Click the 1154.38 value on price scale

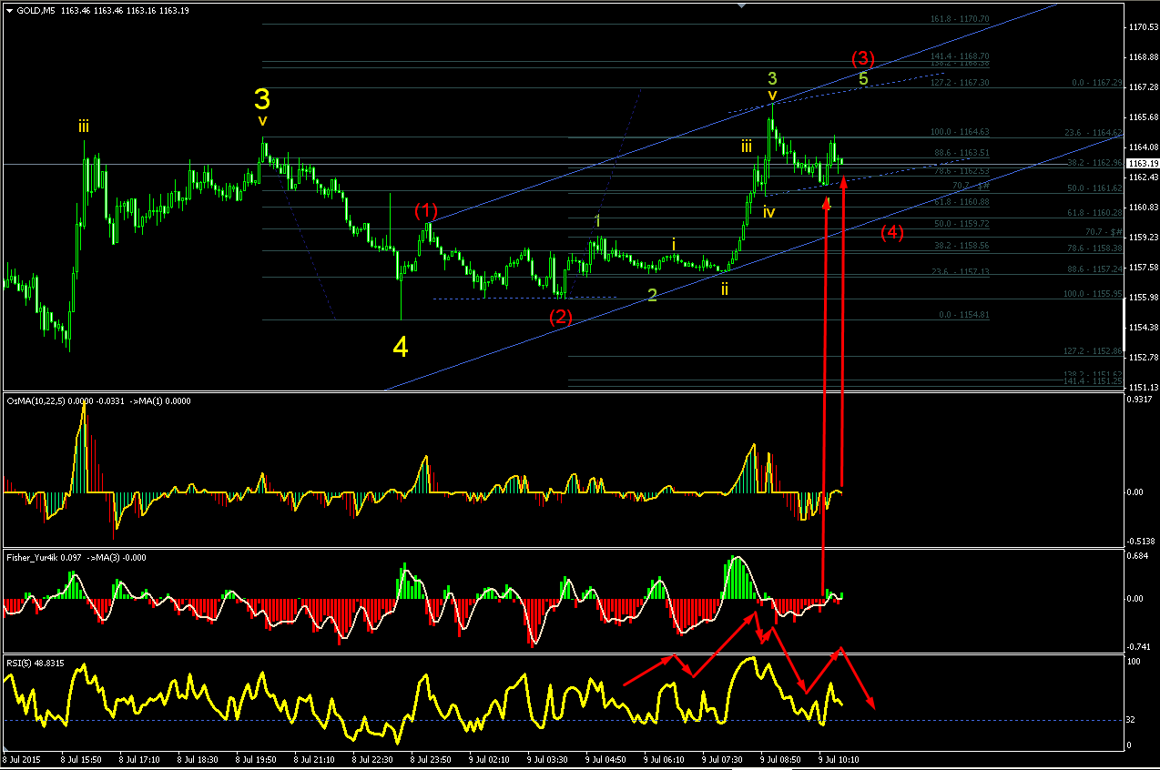click(1143, 327)
